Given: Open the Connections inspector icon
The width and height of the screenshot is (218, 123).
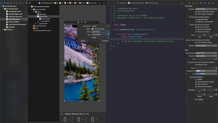Looking at the screenshot, I should [x=213, y=3].
